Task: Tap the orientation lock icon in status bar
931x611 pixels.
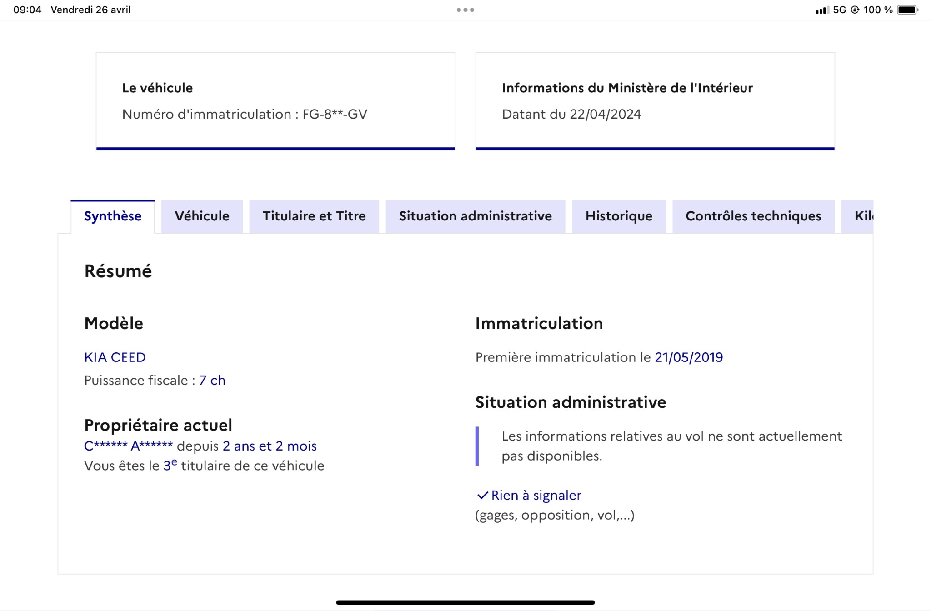Action: [x=855, y=10]
